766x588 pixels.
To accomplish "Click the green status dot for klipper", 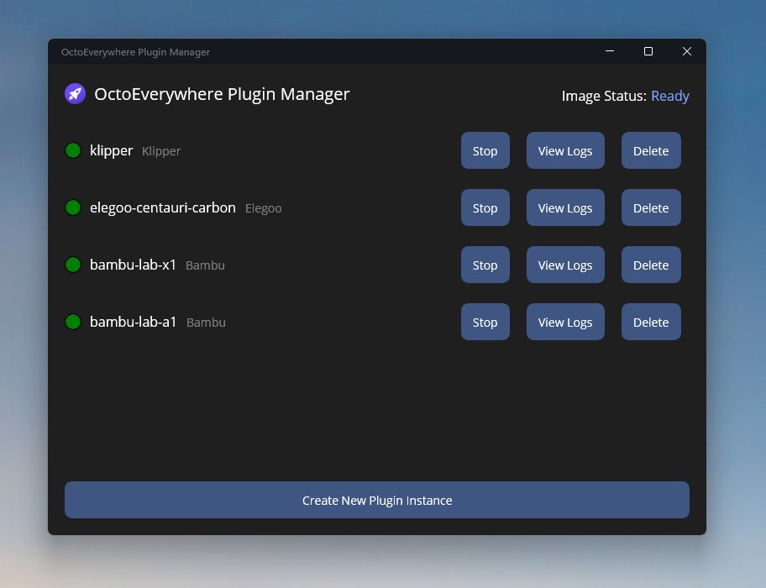I will pos(73,150).
